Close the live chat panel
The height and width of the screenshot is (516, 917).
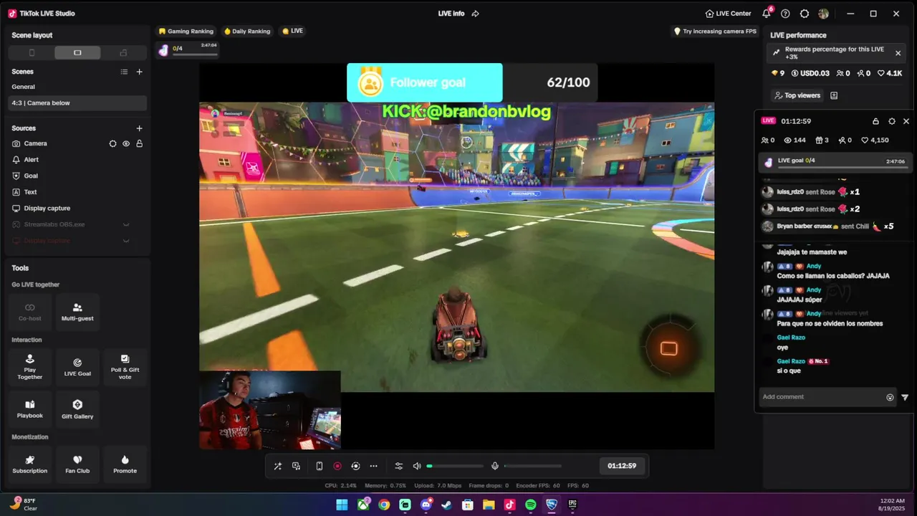[x=906, y=121]
